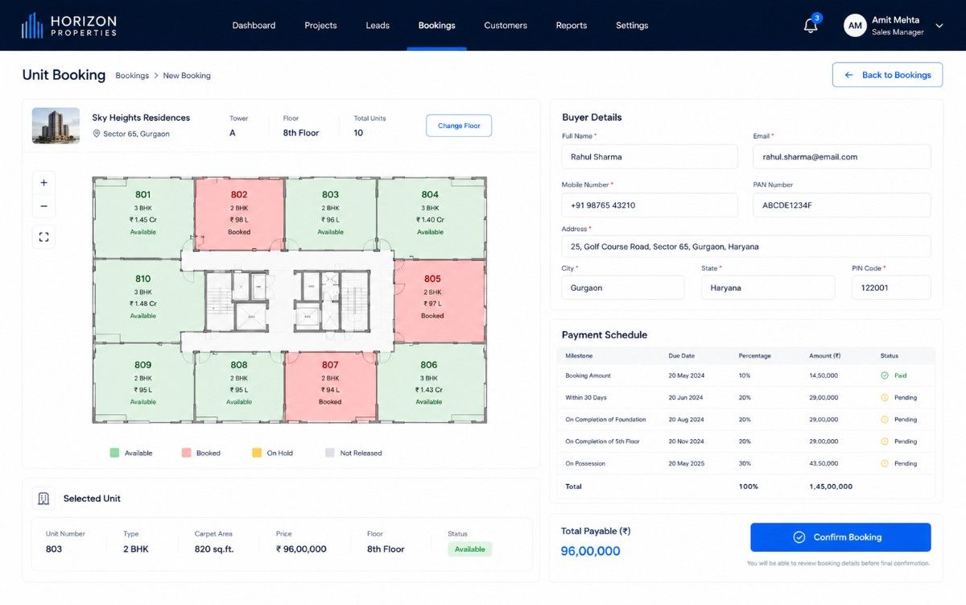
Task: Click the Mobile Number field
Action: (x=650, y=205)
